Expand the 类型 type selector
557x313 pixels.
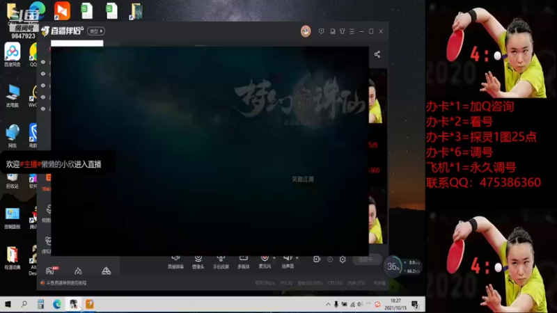click(x=96, y=31)
